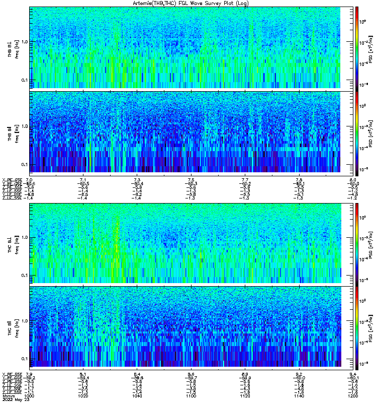The image size is (377, 403).
Task: Click the THB X_RE_GSE value 7.1
Action: click(83, 180)
